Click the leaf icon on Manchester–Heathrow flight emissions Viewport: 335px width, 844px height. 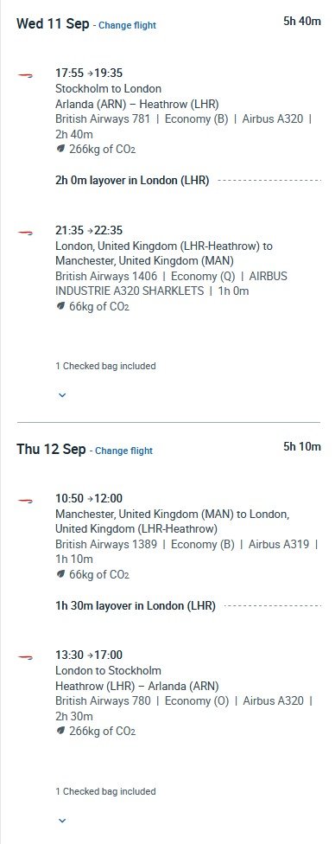point(60,574)
